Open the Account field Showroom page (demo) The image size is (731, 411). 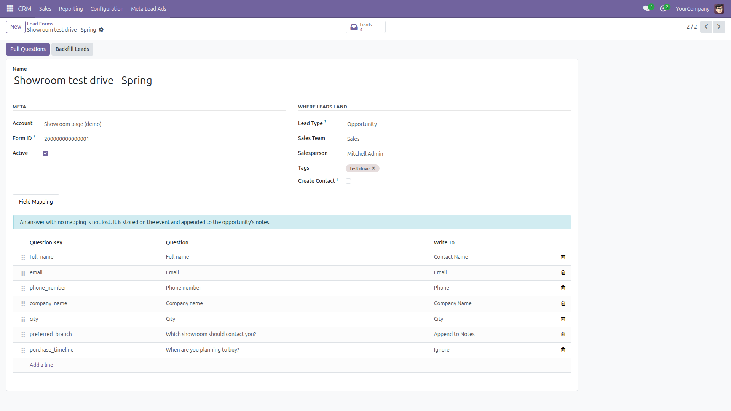(x=164, y=124)
